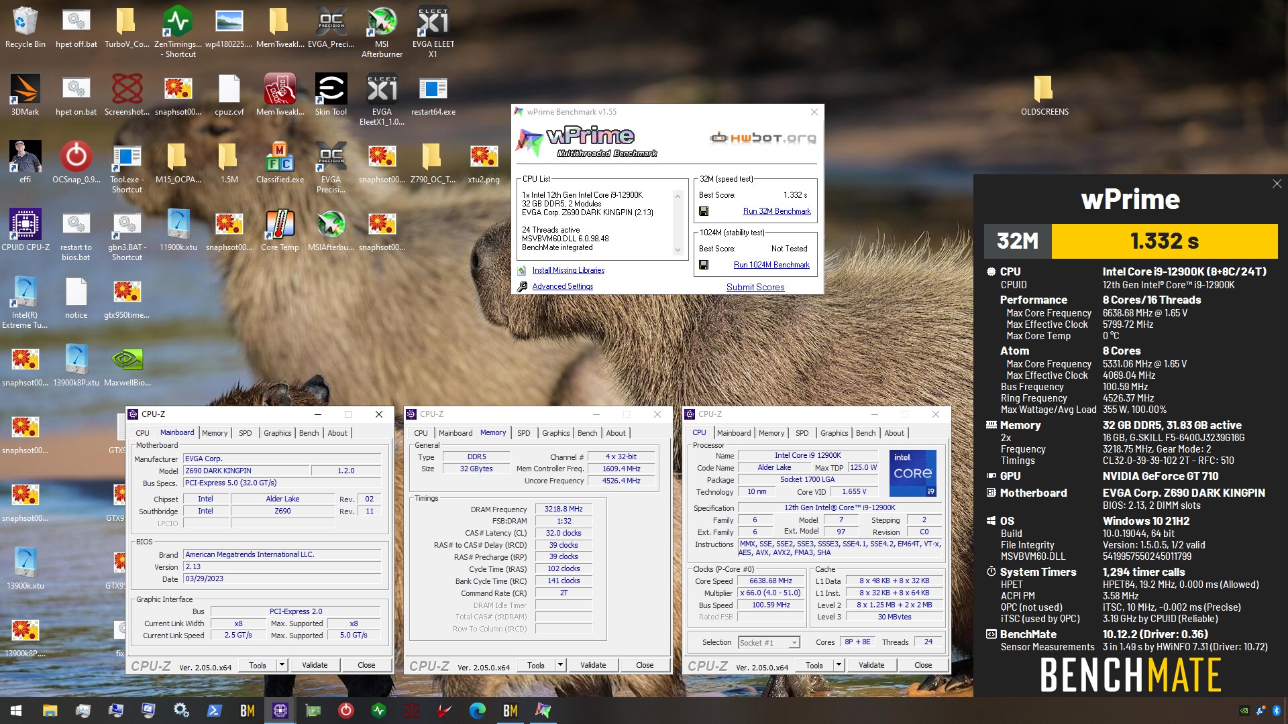Click the save icon for 1024M score
Screen dimensions: 1288x724
tap(704, 265)
